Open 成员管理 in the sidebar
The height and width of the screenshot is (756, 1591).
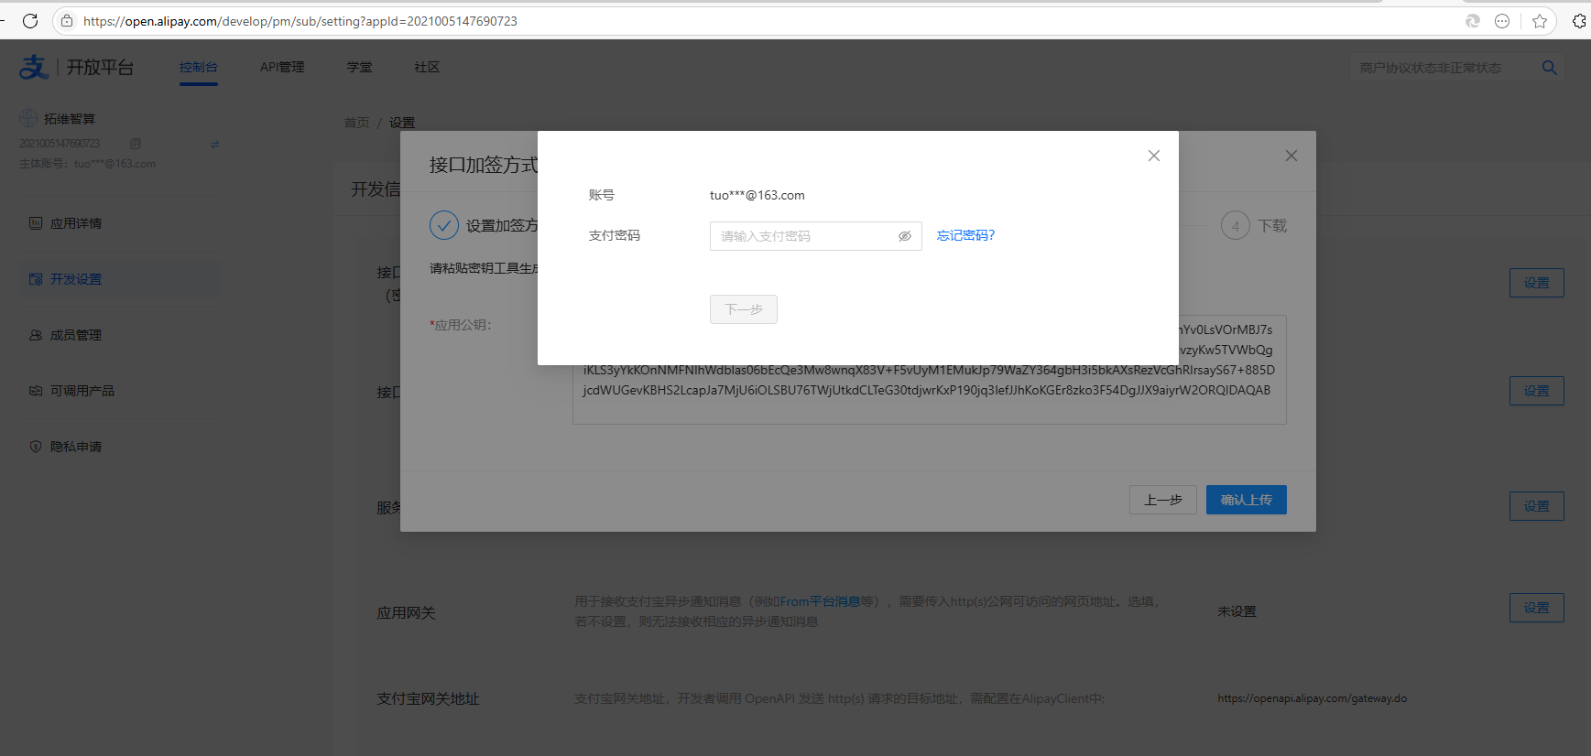(120, 335)
